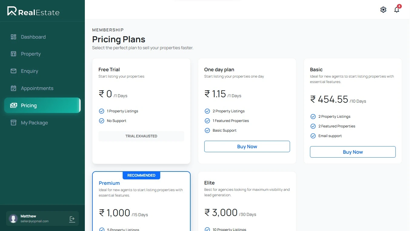
Task: Open notifications bell icon
Action: click(x=397, y=10)
